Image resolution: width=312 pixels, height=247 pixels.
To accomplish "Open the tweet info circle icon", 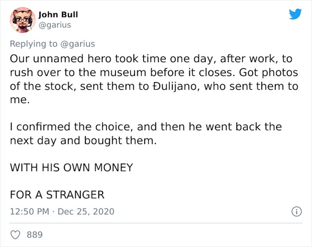I will pyautogui.click(x=296, y=212).
